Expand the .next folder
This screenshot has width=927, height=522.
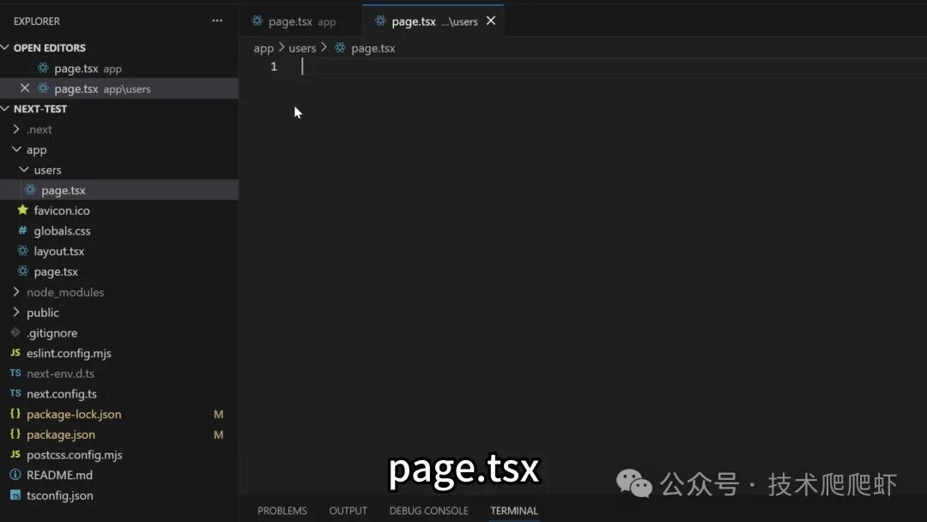[15, 129]
